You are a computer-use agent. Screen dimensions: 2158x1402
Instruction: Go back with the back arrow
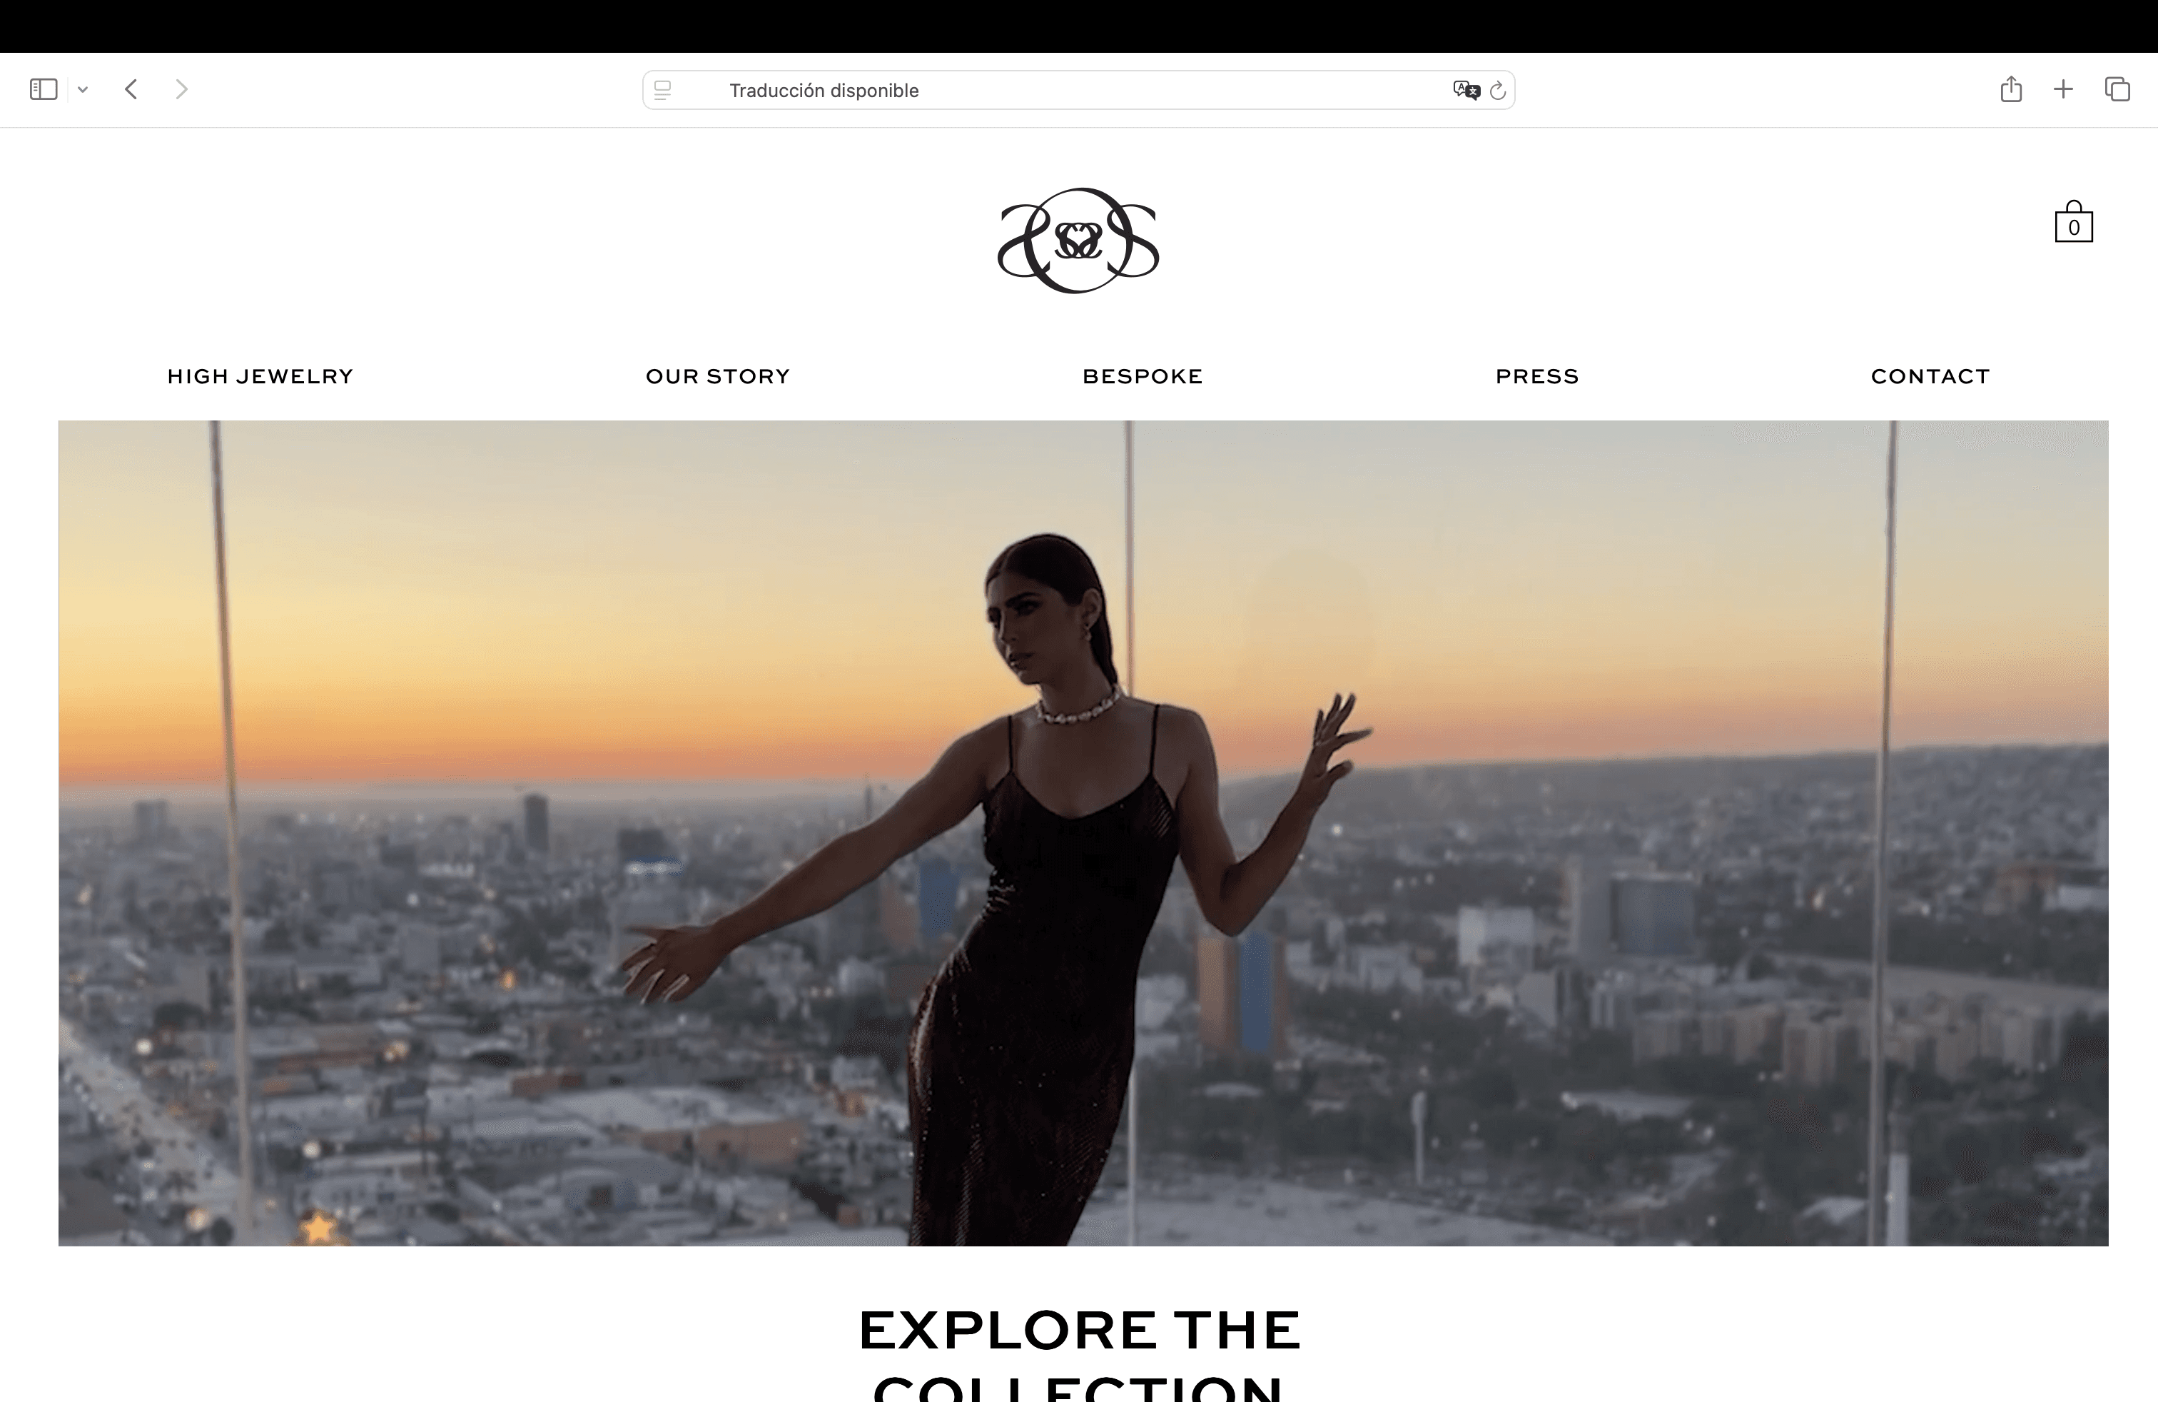pos(131,89)
